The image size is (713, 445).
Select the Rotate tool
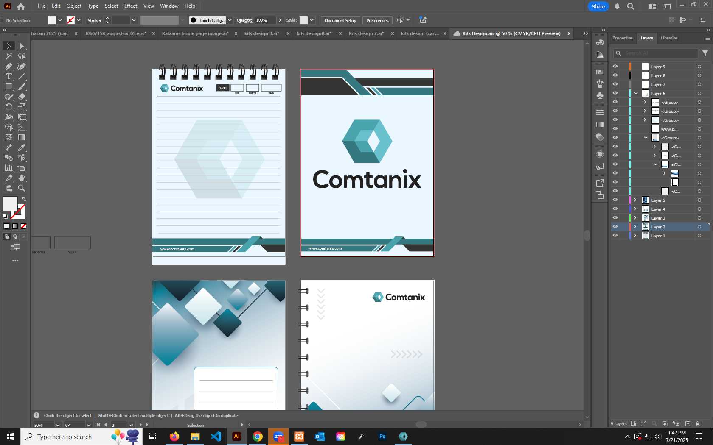[8, 107]
